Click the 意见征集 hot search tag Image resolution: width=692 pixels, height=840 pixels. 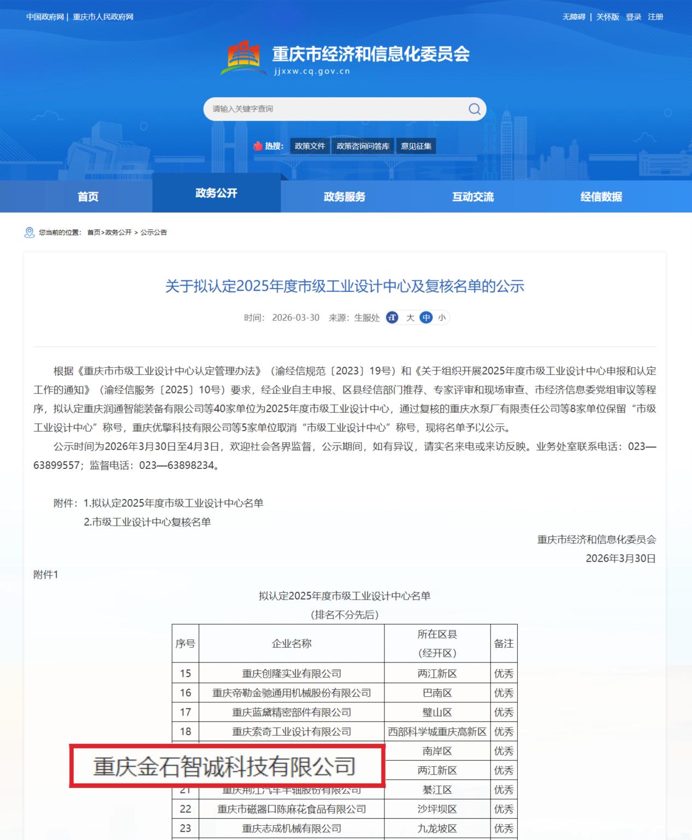(416, 146)
